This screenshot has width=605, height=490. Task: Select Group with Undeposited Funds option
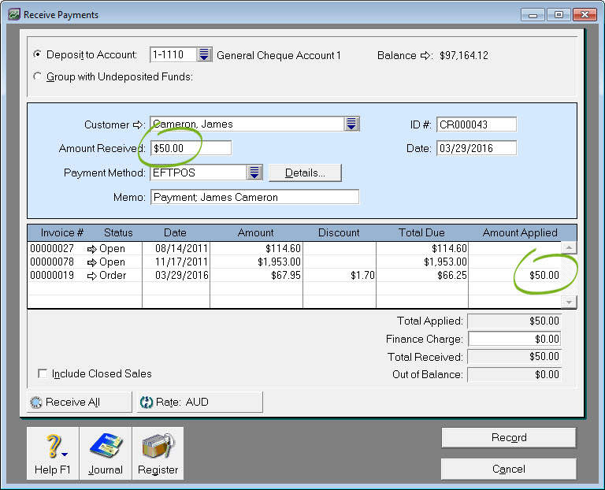point(37,76)
